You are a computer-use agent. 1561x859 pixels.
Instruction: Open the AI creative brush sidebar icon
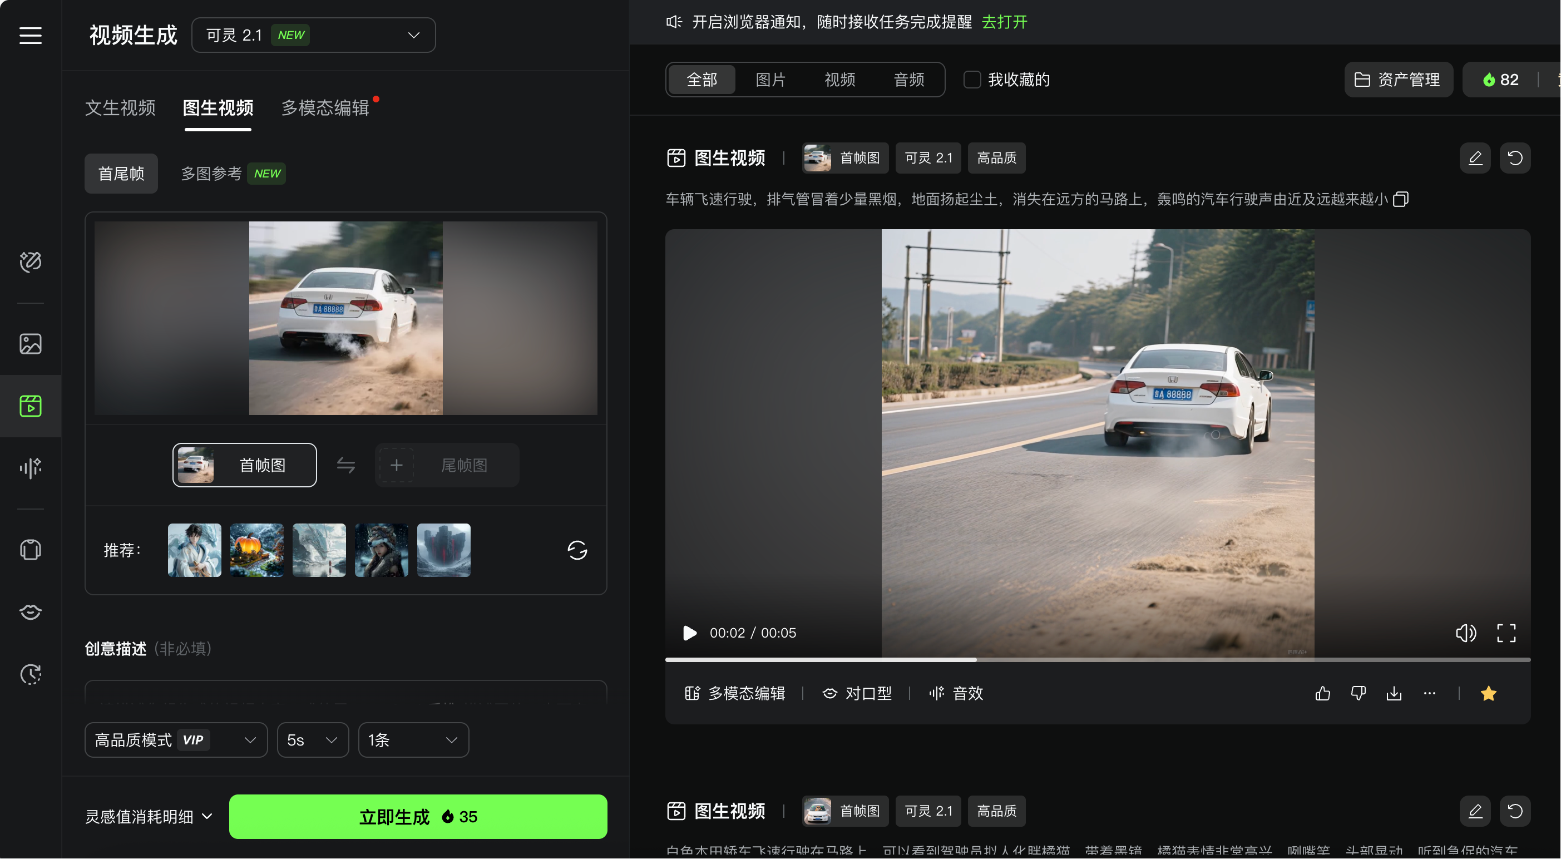tap(30, 262)
